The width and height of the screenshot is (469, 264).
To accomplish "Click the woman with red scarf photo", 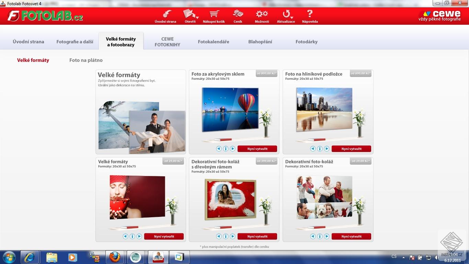I will pos(137,197).
